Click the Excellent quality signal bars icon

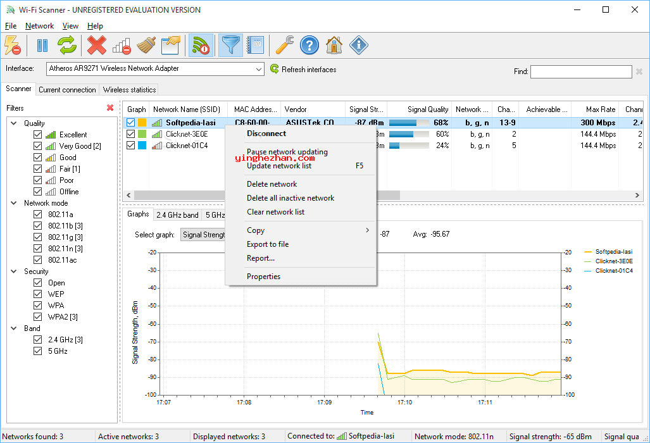point(51,135)
